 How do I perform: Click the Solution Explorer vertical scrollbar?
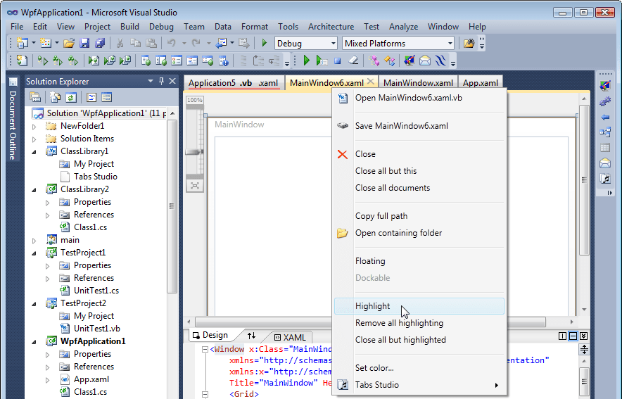(x=172, y=206)
